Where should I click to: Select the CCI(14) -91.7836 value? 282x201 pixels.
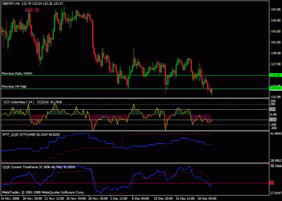[50, 102]
